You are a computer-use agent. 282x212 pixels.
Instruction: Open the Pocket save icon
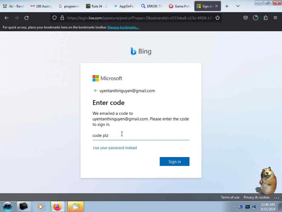click(245, 18)
